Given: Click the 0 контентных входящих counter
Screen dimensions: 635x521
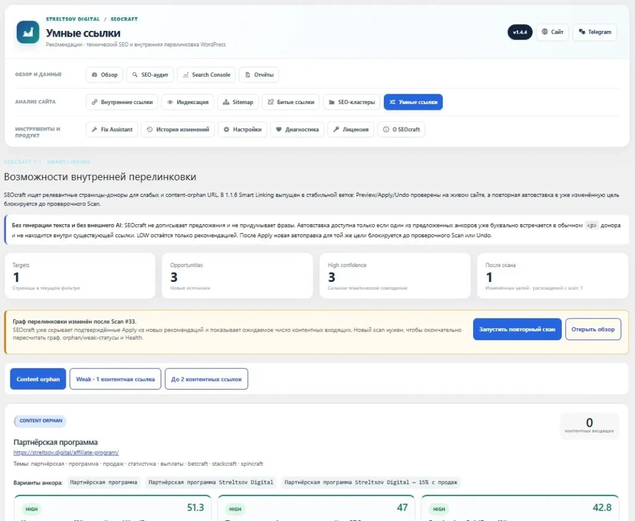Looking at the screenshot, I should pyautogui.click(x=589, y=426).
